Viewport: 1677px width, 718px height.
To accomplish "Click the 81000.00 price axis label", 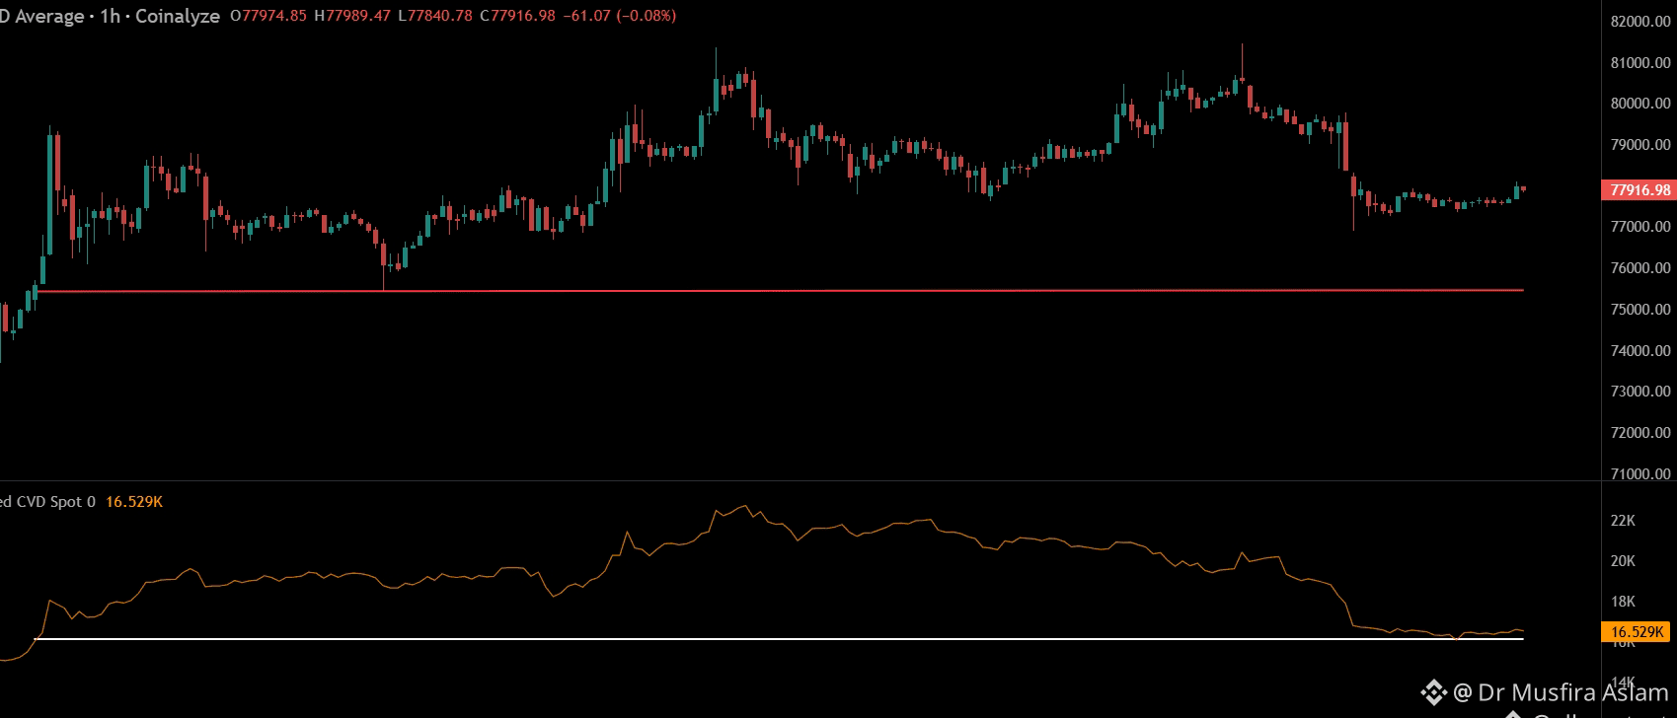I will 1640,63.
